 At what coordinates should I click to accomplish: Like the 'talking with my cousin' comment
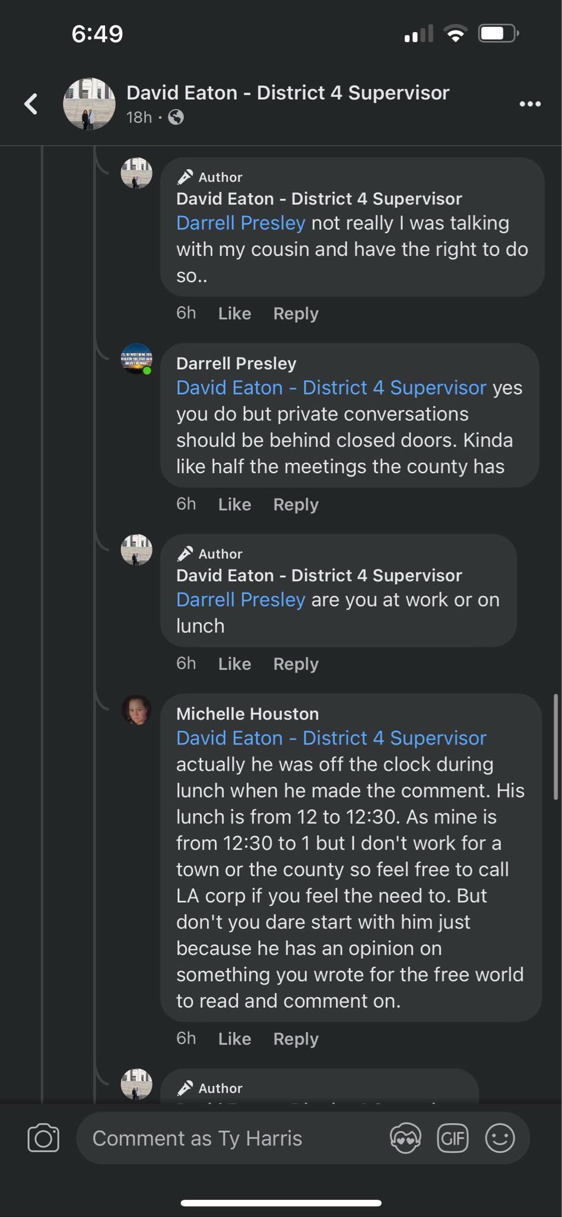[234, 313]
